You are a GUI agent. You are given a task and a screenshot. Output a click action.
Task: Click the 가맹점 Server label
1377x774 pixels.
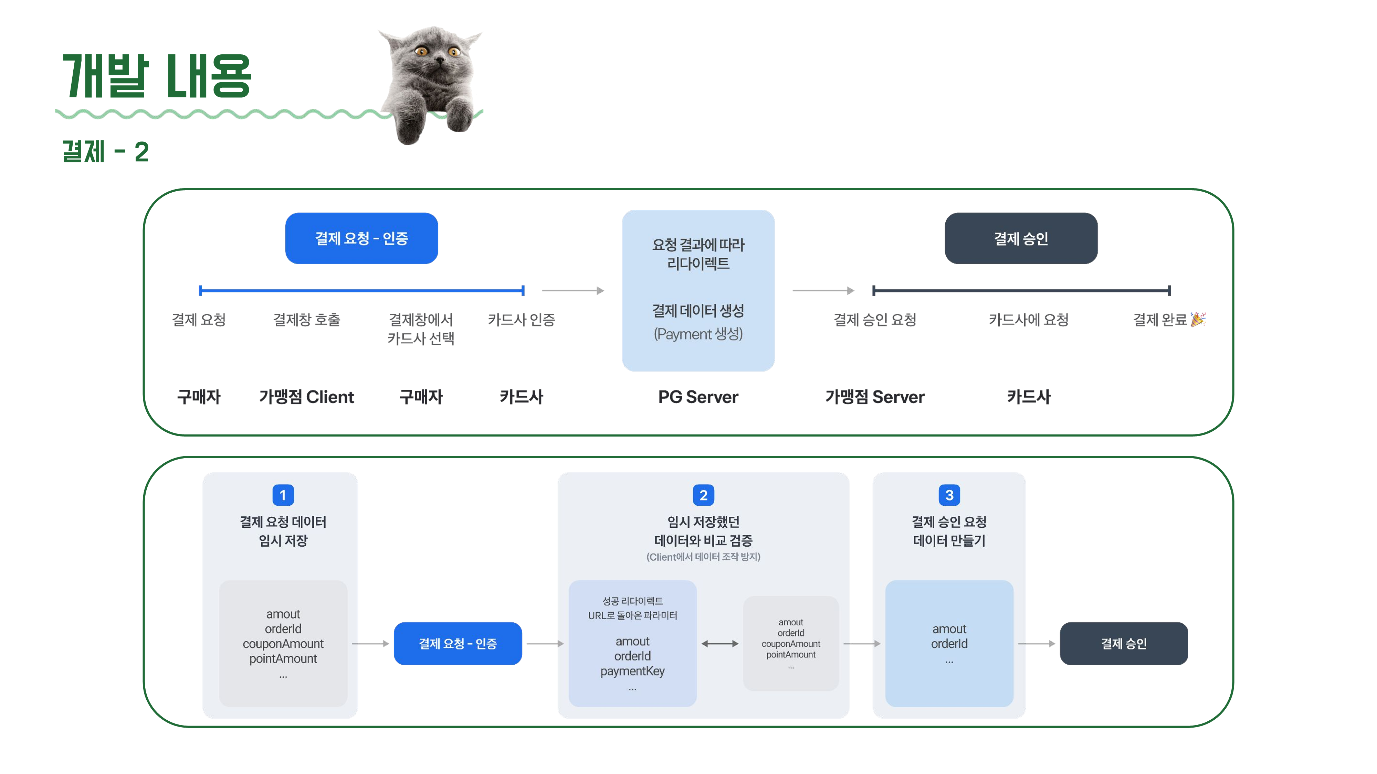pyautogui.click(x=874, y=397)
